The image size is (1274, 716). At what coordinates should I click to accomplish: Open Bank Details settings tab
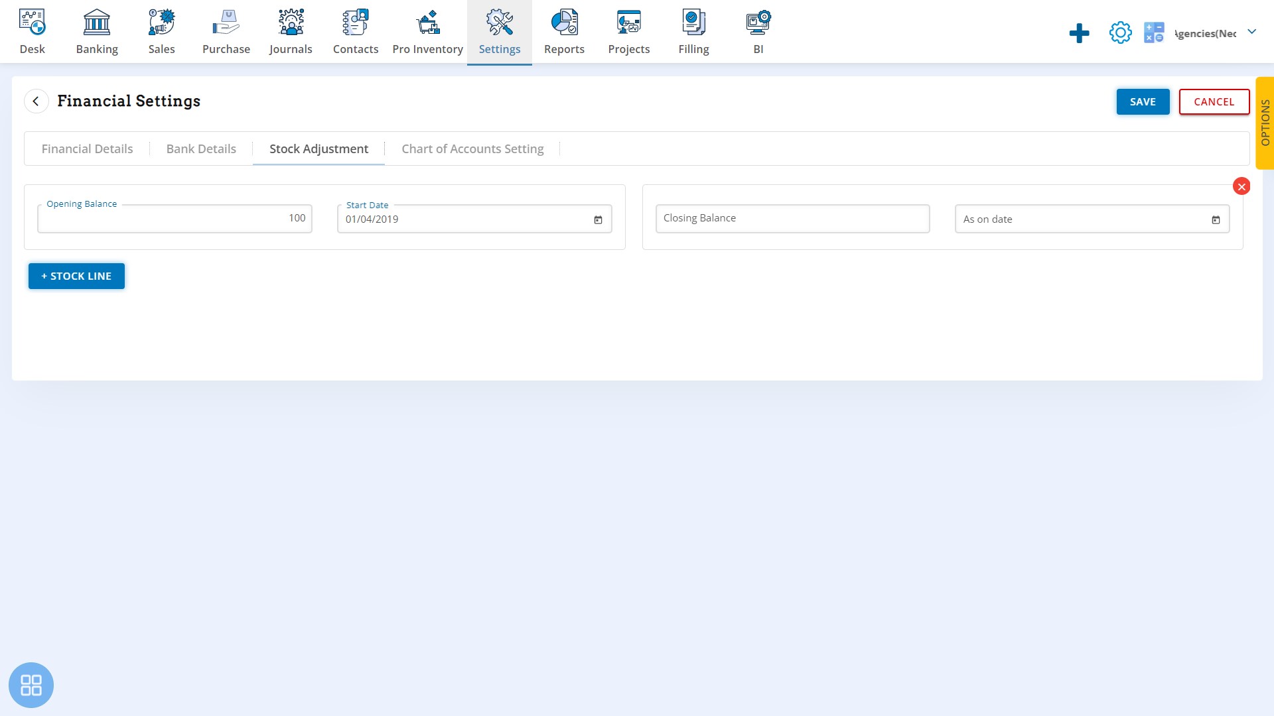pyautogui.click(x=201, y=149)
